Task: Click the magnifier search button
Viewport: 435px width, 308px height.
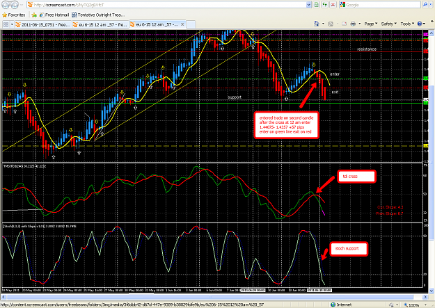Action: point(425,5)
